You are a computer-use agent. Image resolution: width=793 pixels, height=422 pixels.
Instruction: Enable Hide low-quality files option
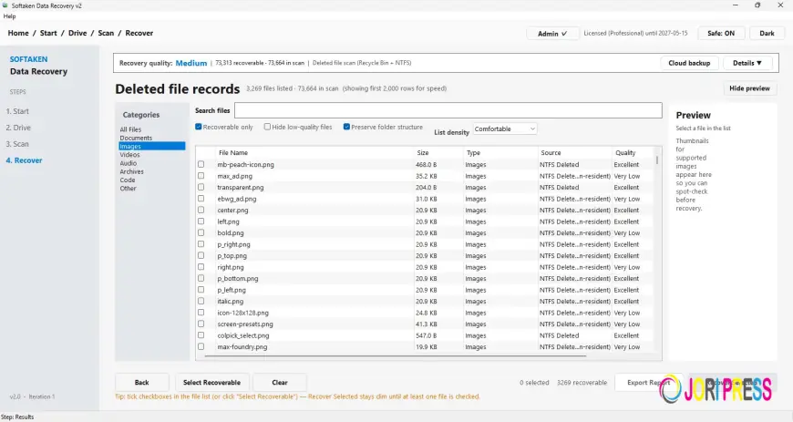tap(267, 127)
